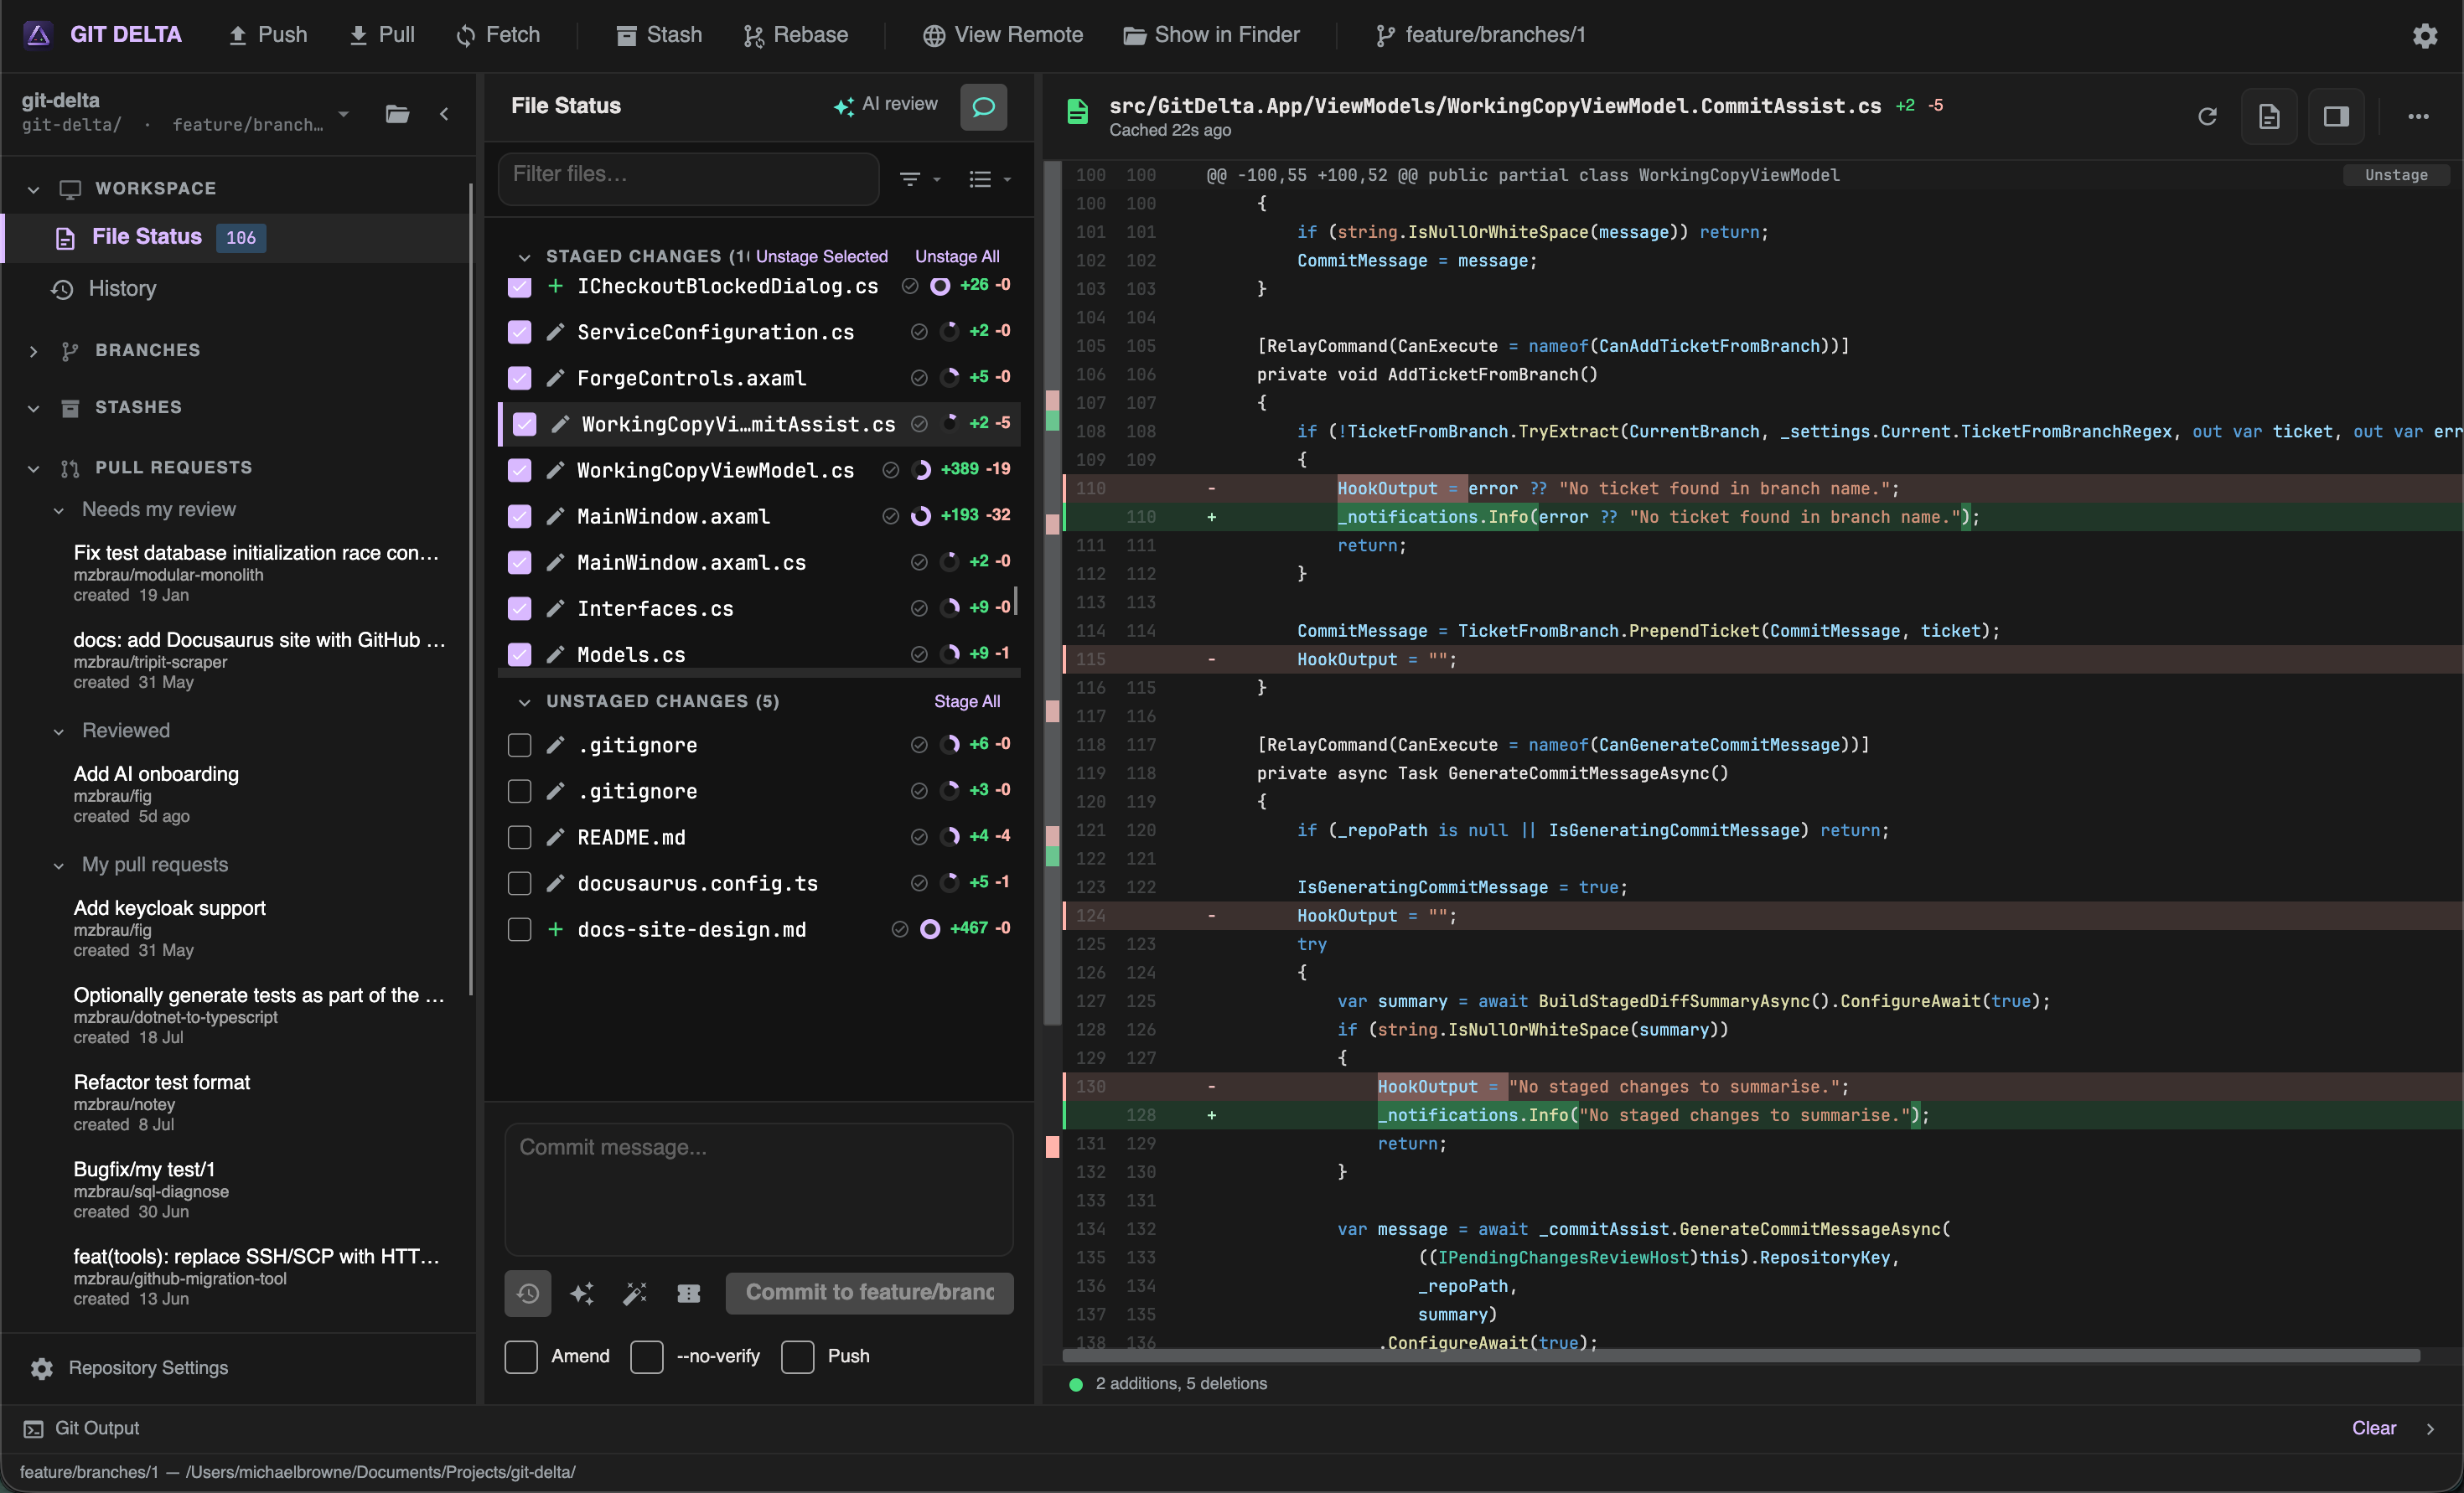Show full file view icon in diff header
Viewport: 2464px width, 1493px height.
tap(2269, 116)
